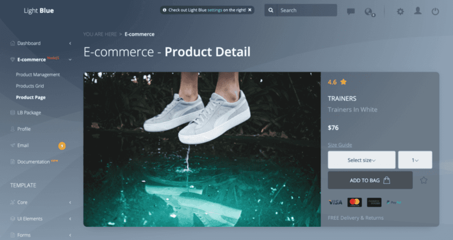Viewport: 453px width, 240px height.
Task: Open Products Grid in sidebar
Action: click(x=30, y=86)
